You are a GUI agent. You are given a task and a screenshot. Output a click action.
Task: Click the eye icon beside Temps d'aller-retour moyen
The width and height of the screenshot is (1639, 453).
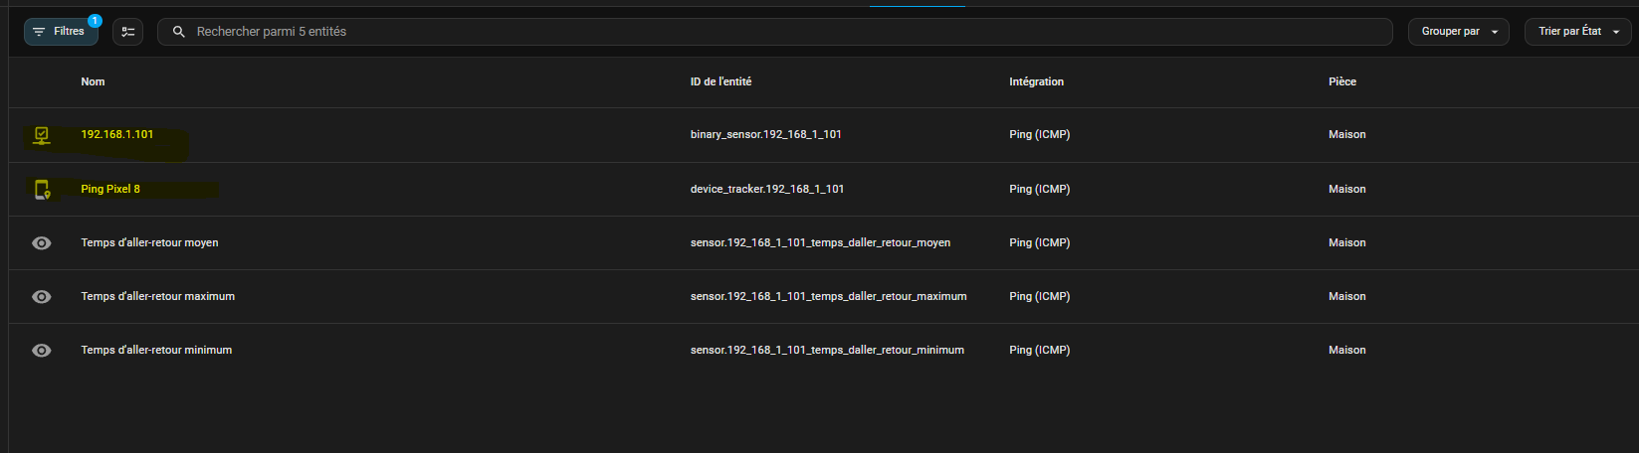point(41,243)
